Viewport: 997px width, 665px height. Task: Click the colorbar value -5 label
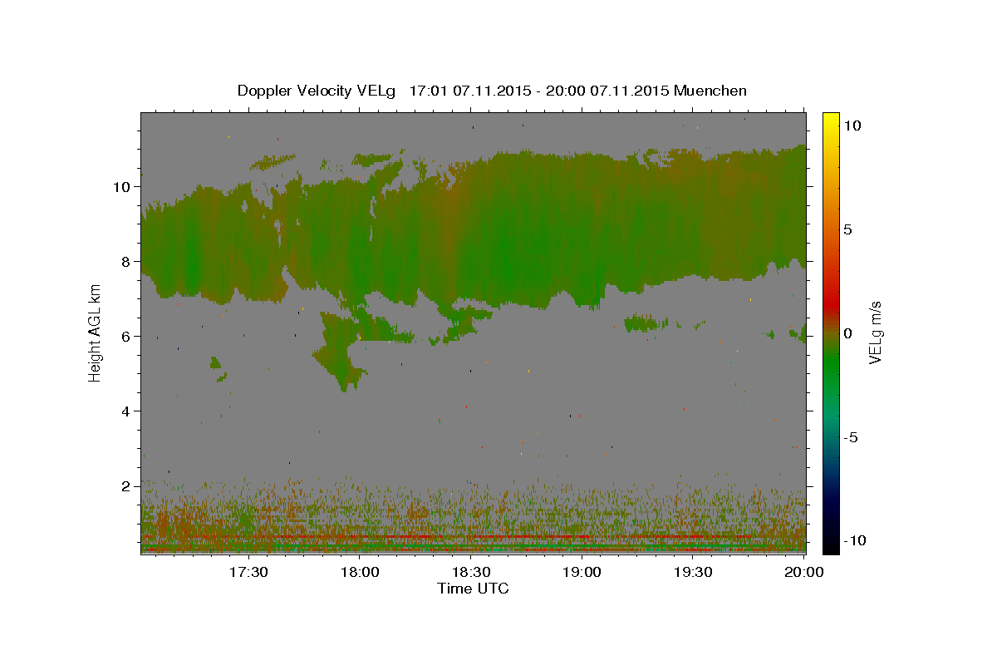852,437
